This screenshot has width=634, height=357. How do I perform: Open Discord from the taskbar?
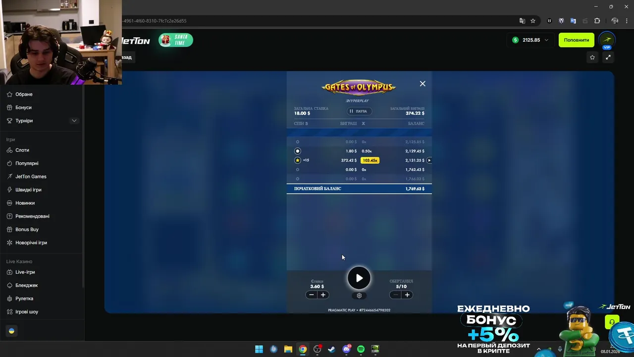tap(347, 349)
